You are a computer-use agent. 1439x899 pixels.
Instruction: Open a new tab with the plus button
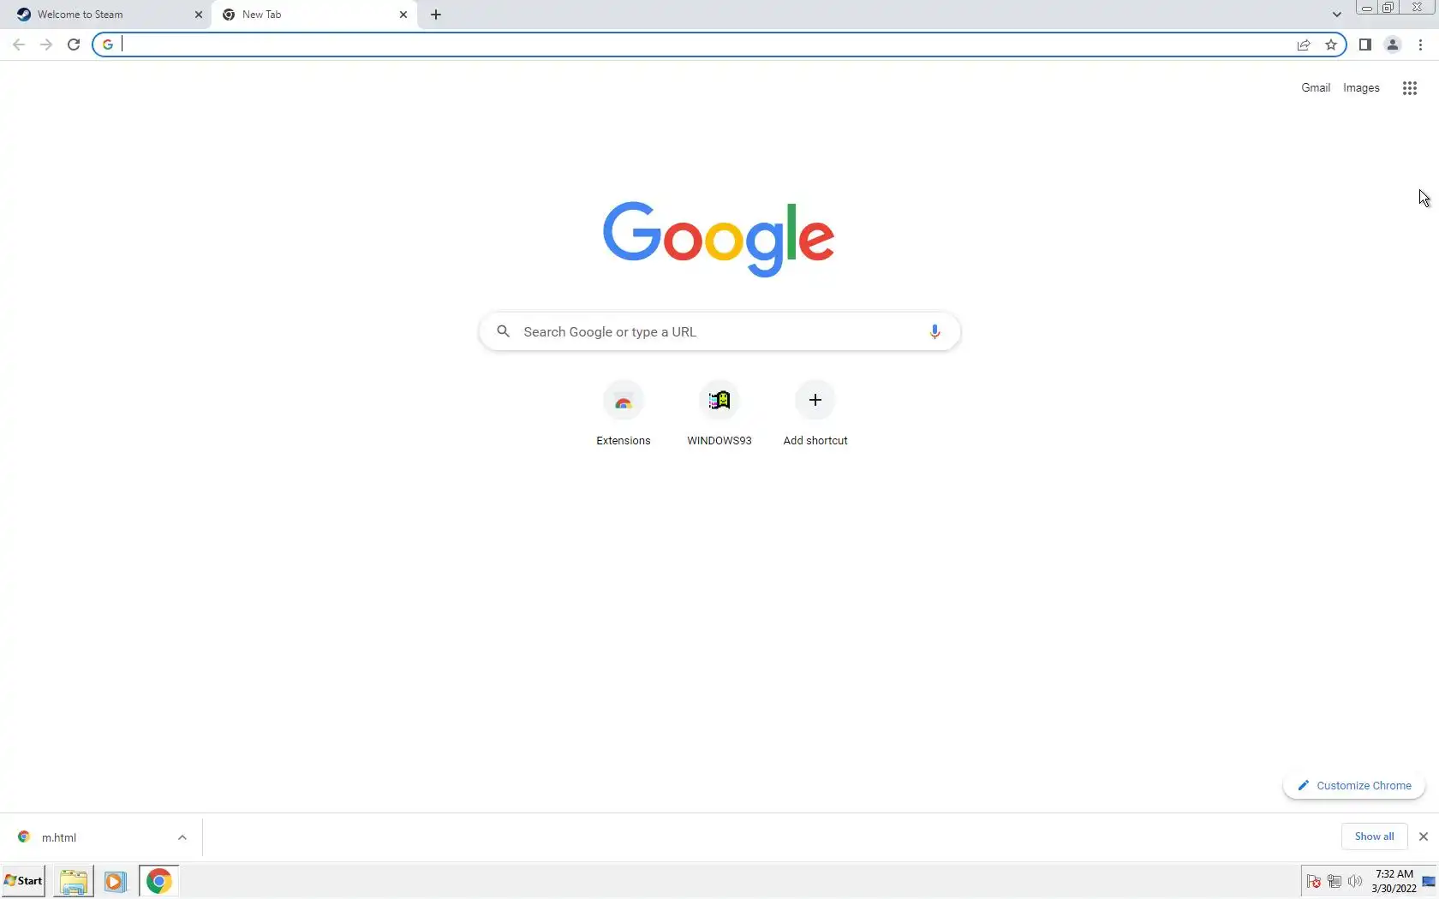pyautogui.click(x=436, y=15)
